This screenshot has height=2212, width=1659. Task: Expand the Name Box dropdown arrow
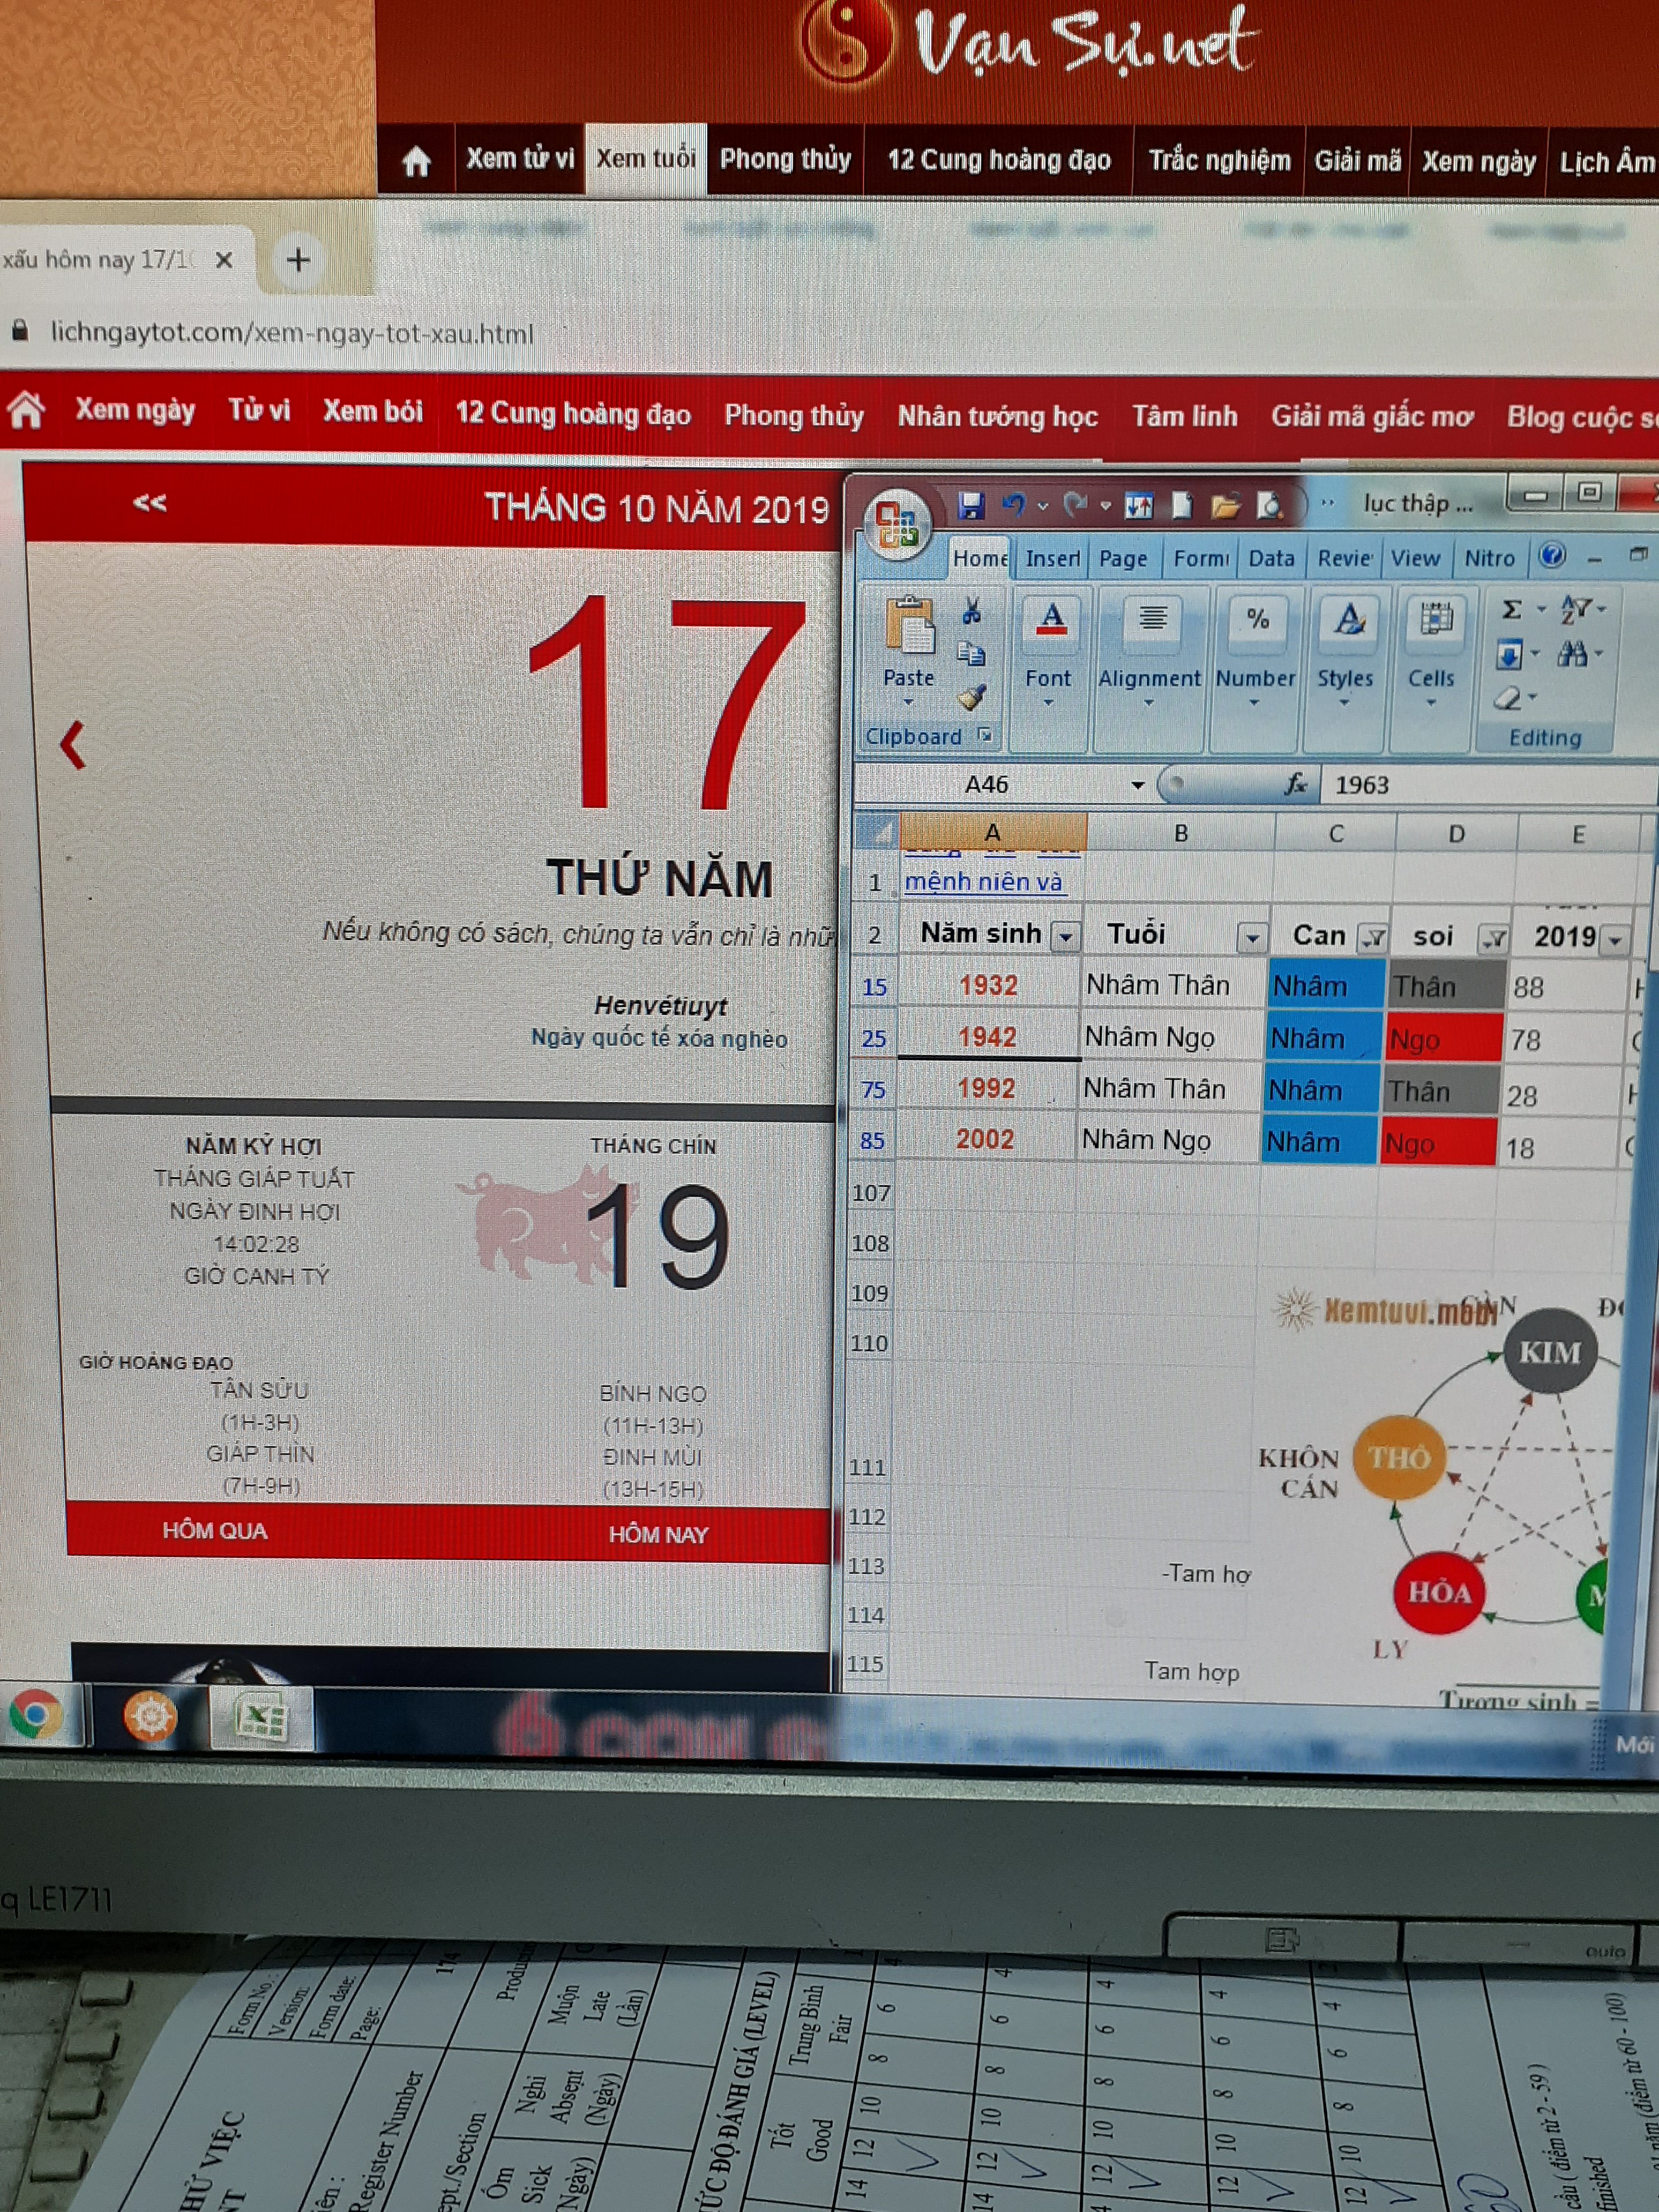click(x=1137, y=785)
